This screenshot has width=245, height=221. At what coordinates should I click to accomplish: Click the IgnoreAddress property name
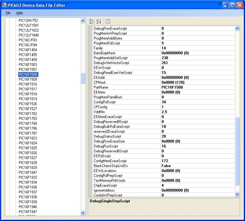click(104, 190)
